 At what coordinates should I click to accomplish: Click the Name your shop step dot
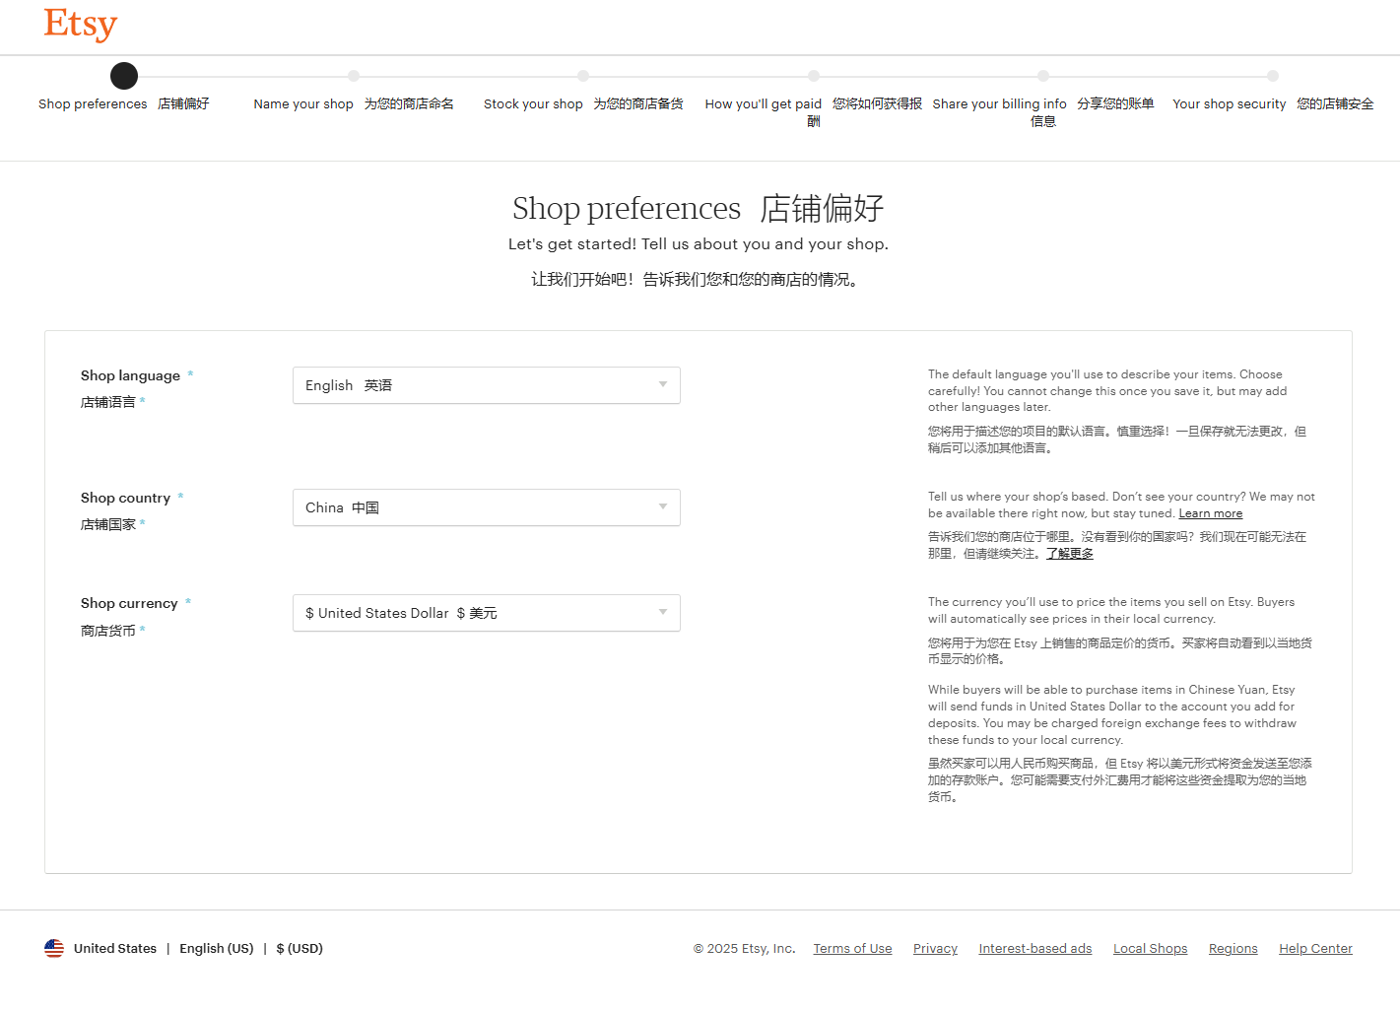click(x=354, y=76)
